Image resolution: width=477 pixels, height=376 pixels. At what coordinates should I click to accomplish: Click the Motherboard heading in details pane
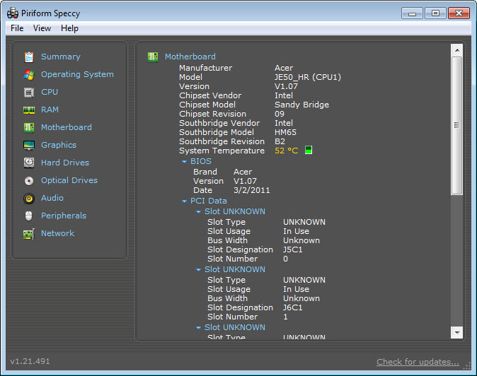[190, 57]
